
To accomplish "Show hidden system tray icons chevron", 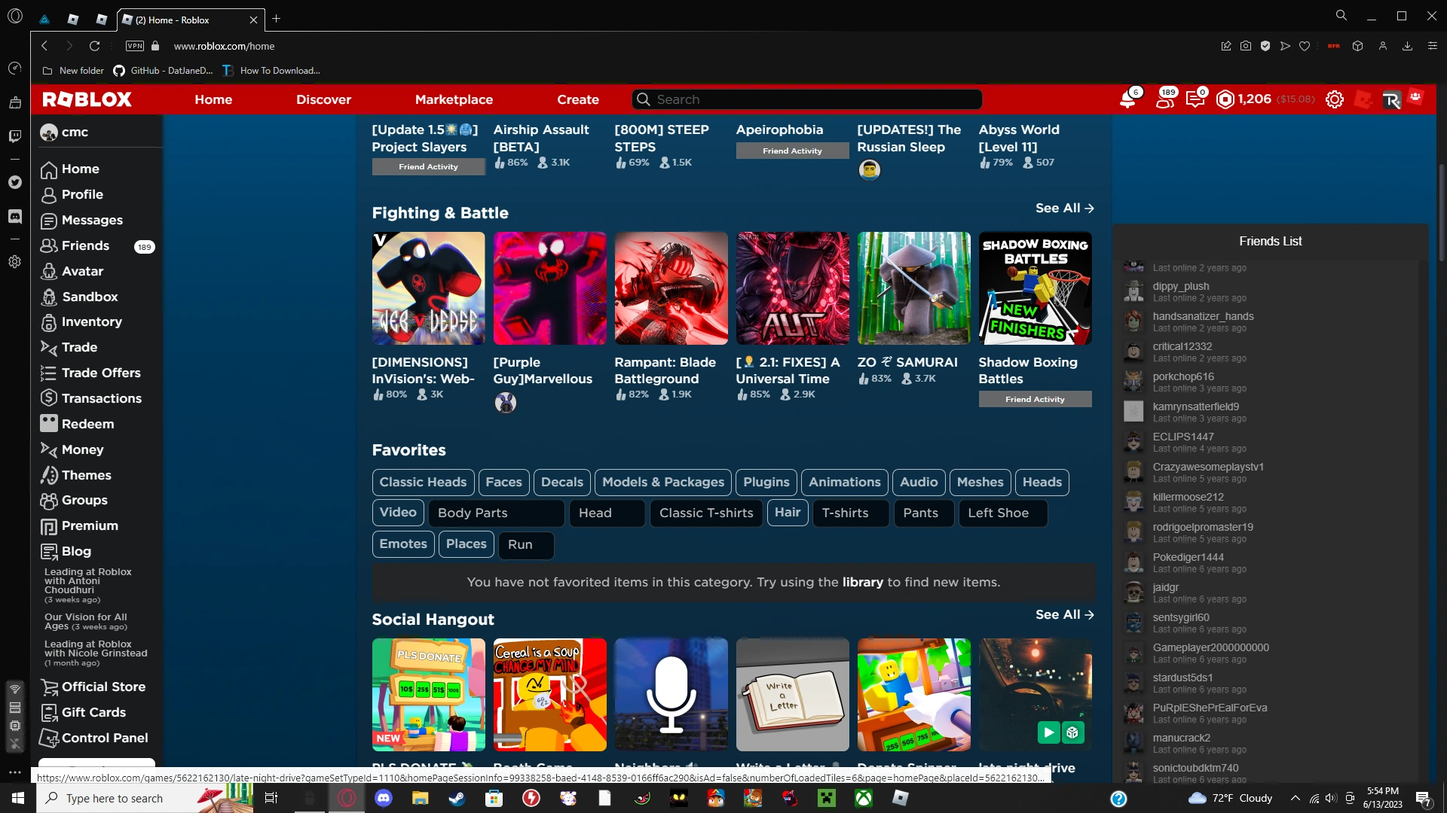I will (1295, 798).
